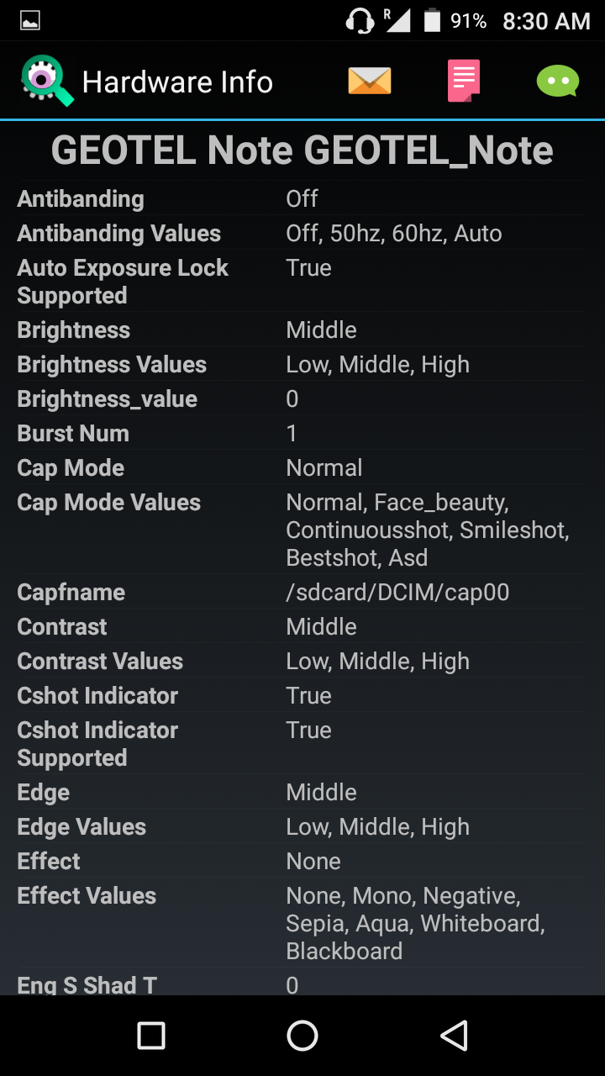
Task: Tap the Hardware Info eye-gear app logo
Action: (47, 81)
